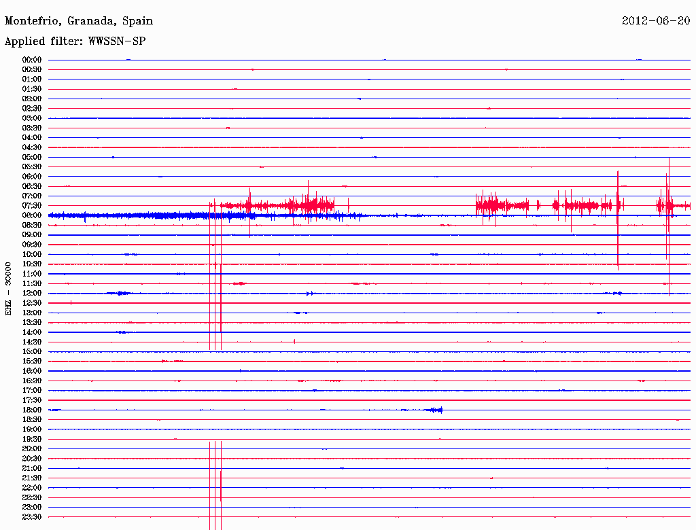Select the 21:30 time label
This screenshot has width=696, height=530.
point(32,478)
